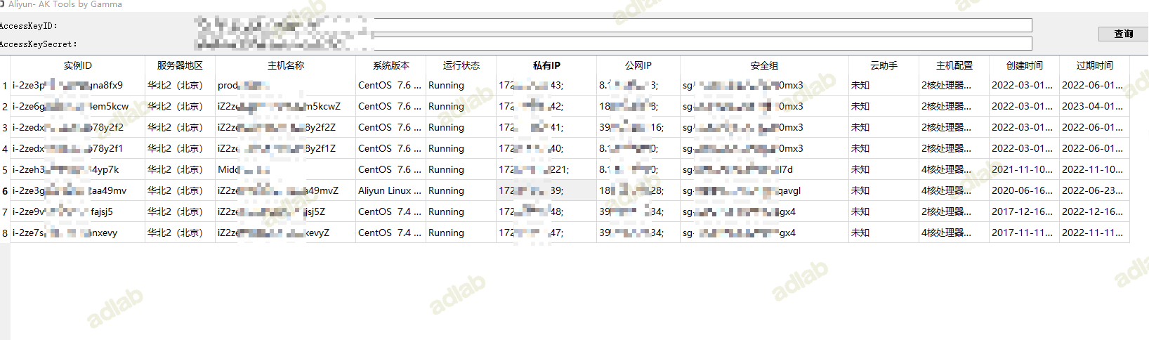The width and height of the screenshot is (1149, 340).
Task: Click the 2023-04-01 expiry date cell
Action: click(1093, 106)
